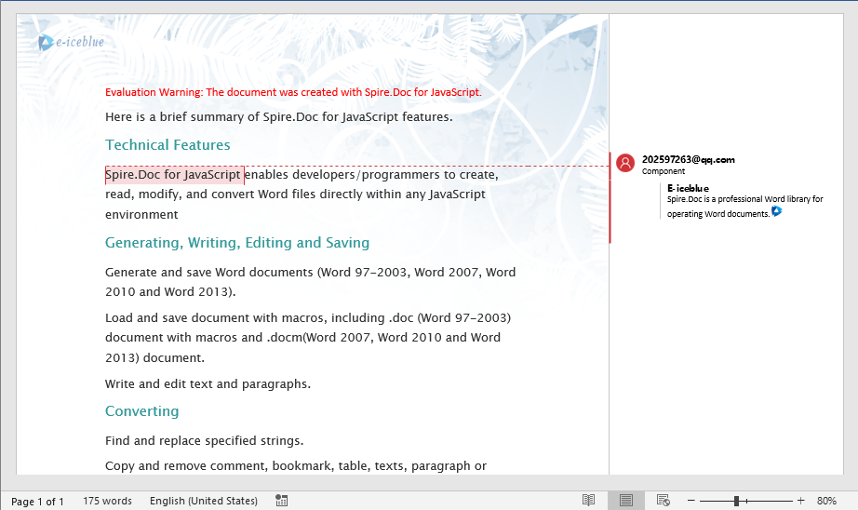Click the zoom out minus button
The height and width of the screenshot is (510, 858).
[x=691, y=500]
